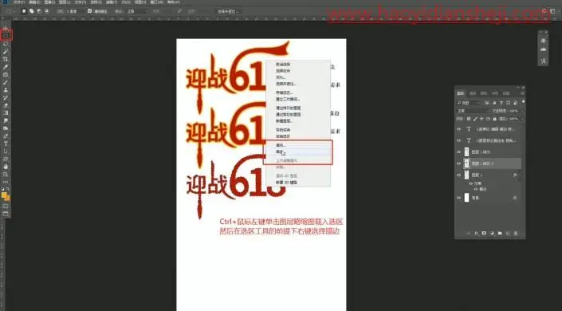Click the Create New Layer icon
The image size is (562, 311).
pos(508,233)
